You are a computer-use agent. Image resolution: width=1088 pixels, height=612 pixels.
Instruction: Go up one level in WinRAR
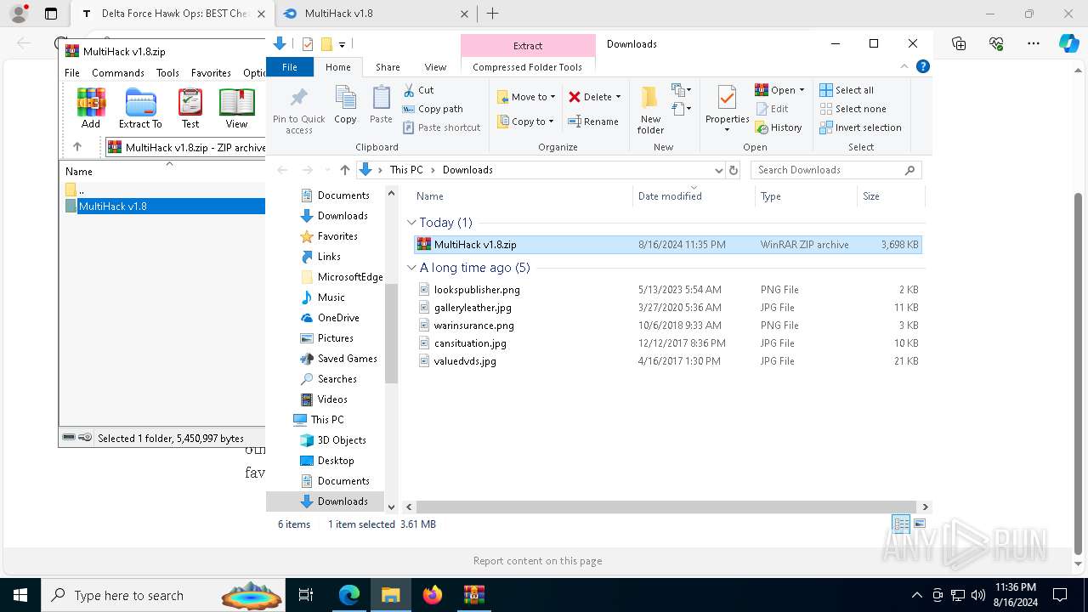coord(77,146)
